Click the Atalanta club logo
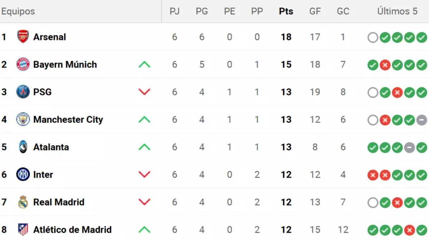 tap(23, 147)
